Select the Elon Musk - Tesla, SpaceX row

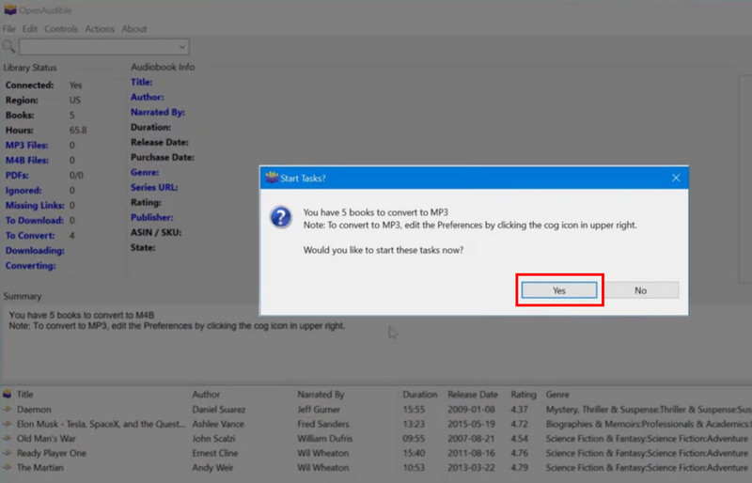pos(376,424)
